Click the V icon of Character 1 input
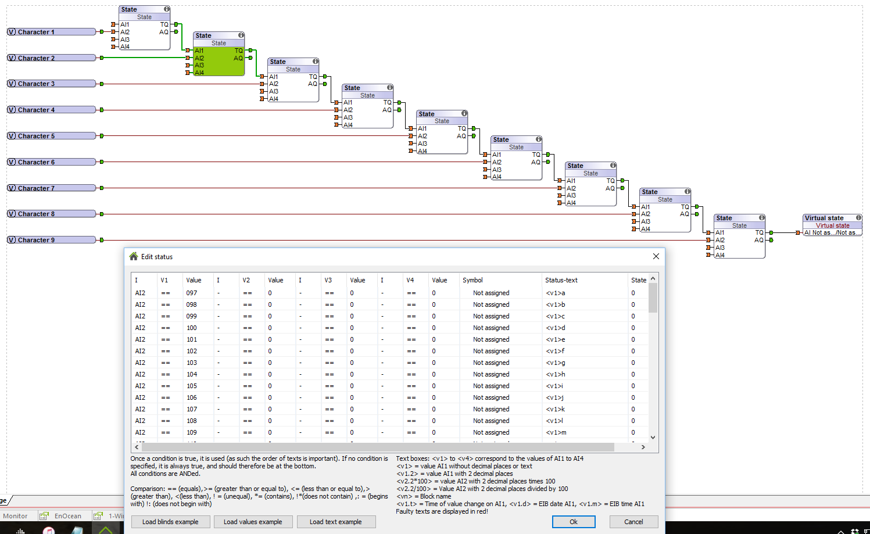 pos(12,32)
